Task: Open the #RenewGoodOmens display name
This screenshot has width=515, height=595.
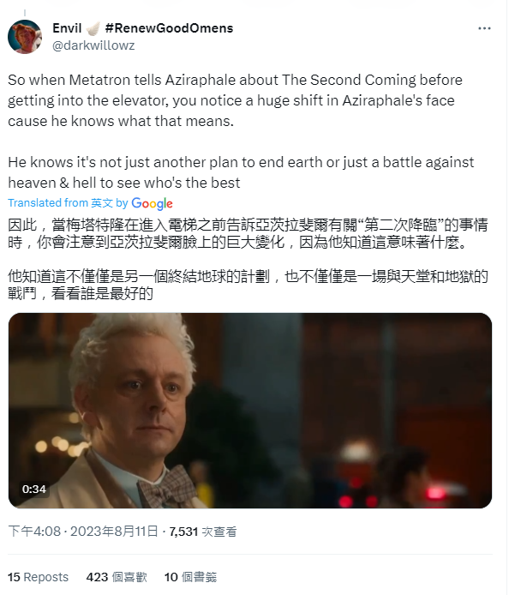Action: point(169,28)
